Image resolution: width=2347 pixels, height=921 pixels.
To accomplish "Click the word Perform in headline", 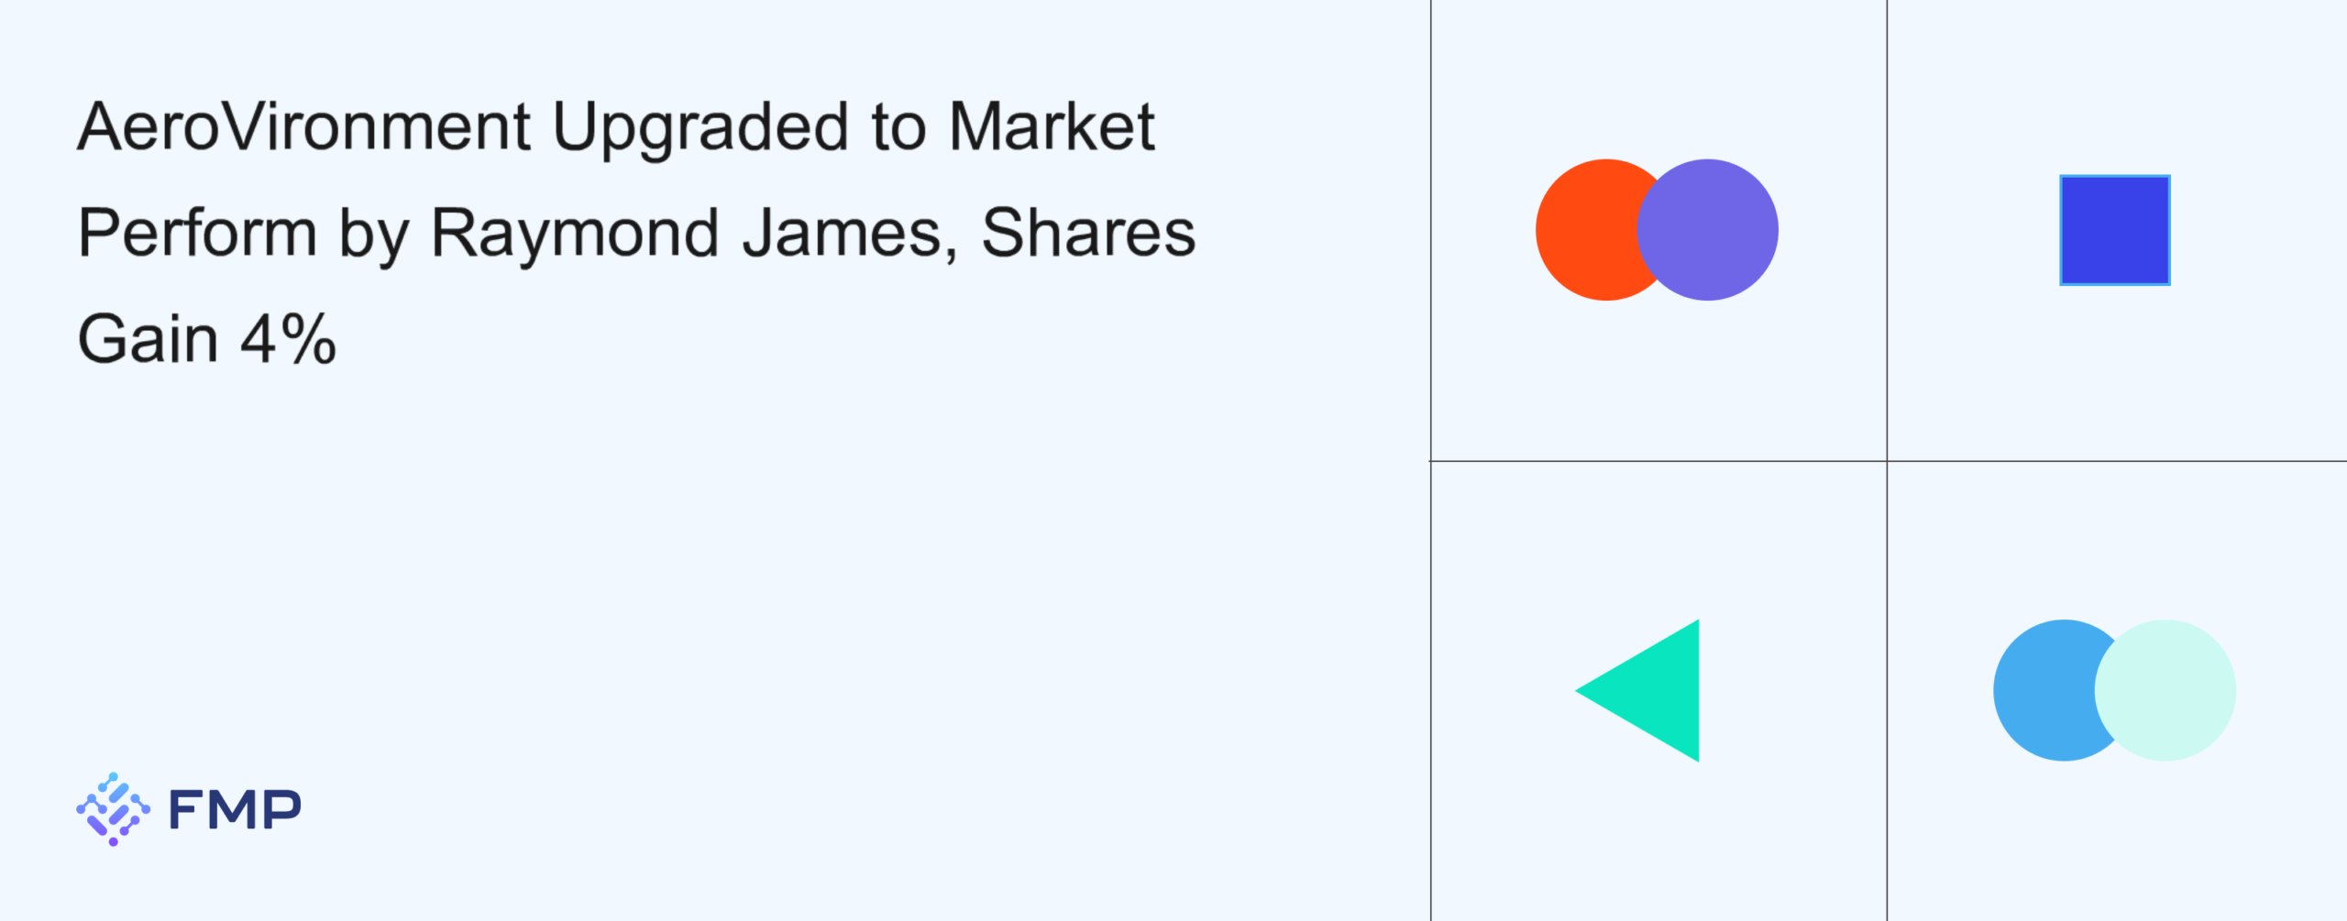I will point(197,233).
